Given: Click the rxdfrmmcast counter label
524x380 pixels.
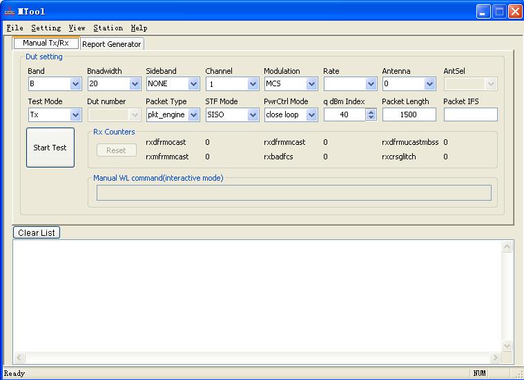Looking at the screenshot, I should [284, 142].
